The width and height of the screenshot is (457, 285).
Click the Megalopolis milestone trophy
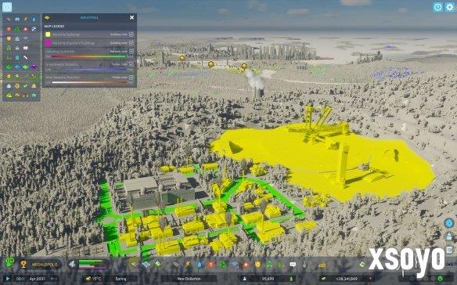tap(23, 265)
